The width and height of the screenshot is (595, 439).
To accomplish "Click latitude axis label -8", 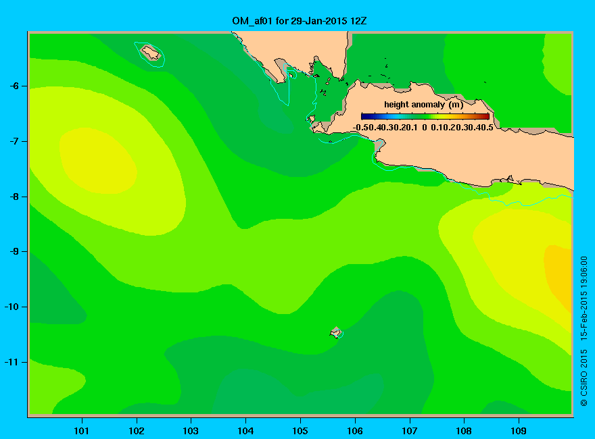I will pos(14,197).
